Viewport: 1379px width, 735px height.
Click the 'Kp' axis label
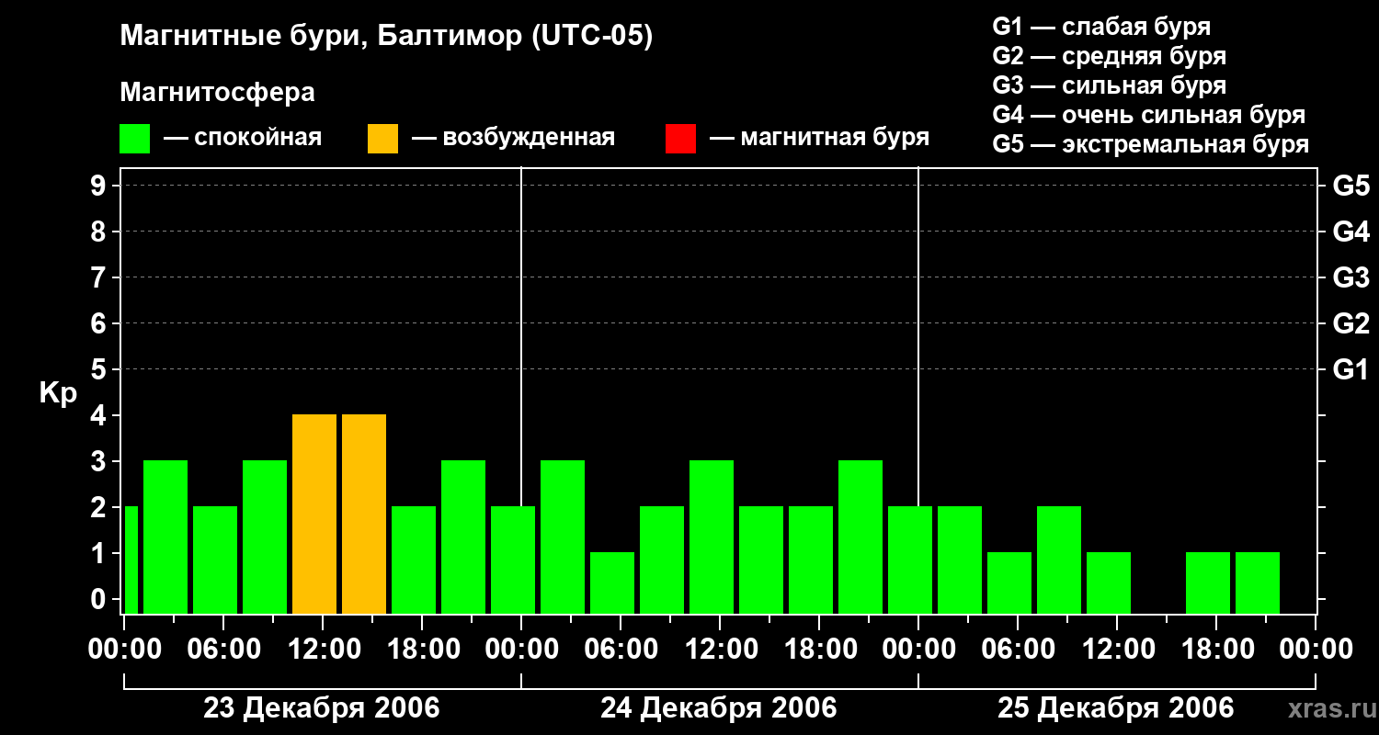[59, 394]
